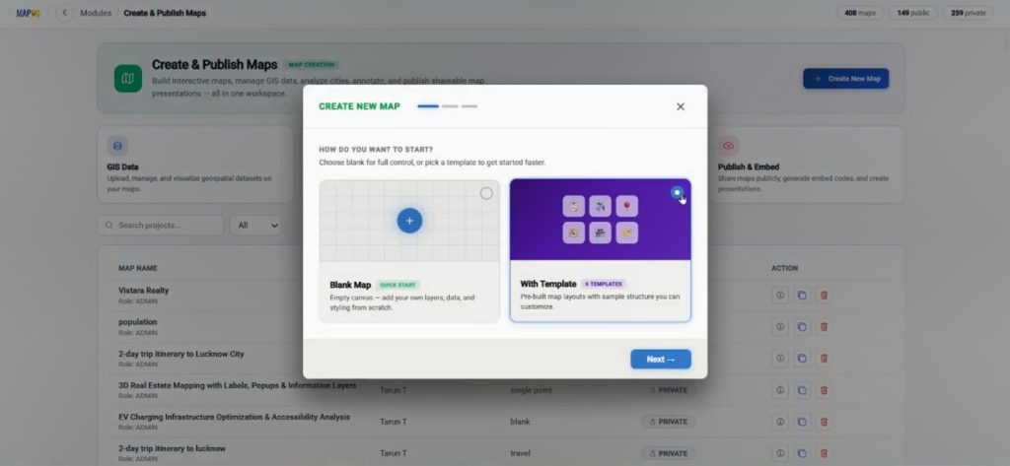Click the 259 private counter pill
This screenshot has width=1010, height=466.
[969, 13]
